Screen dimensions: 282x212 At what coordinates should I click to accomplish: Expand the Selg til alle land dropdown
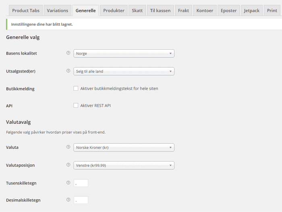(124, 71)
